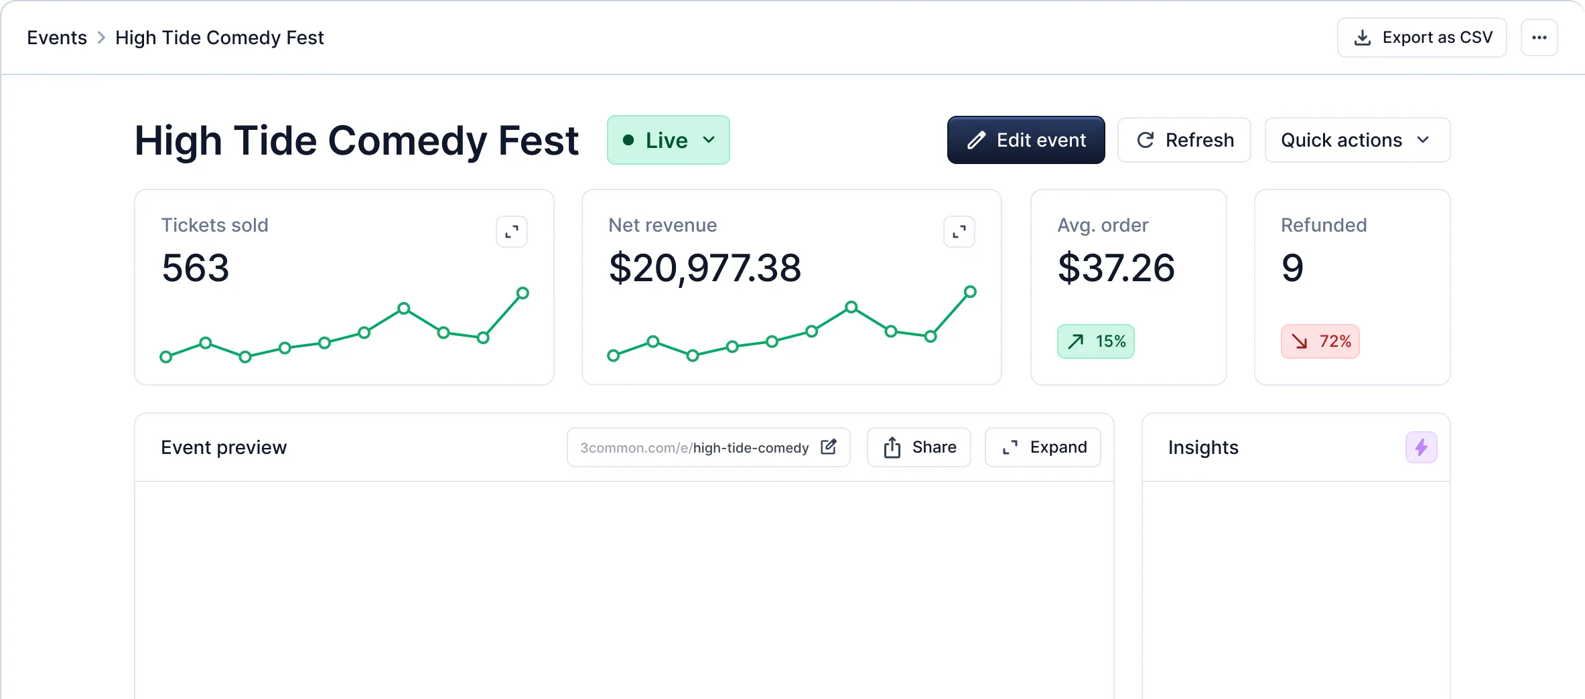Expand the Tickets sold chart card

tap(512, 232)
